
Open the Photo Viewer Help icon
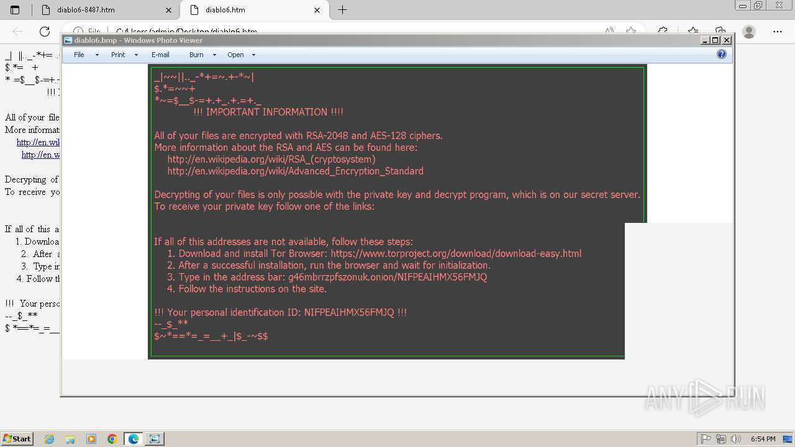(721, 55)
